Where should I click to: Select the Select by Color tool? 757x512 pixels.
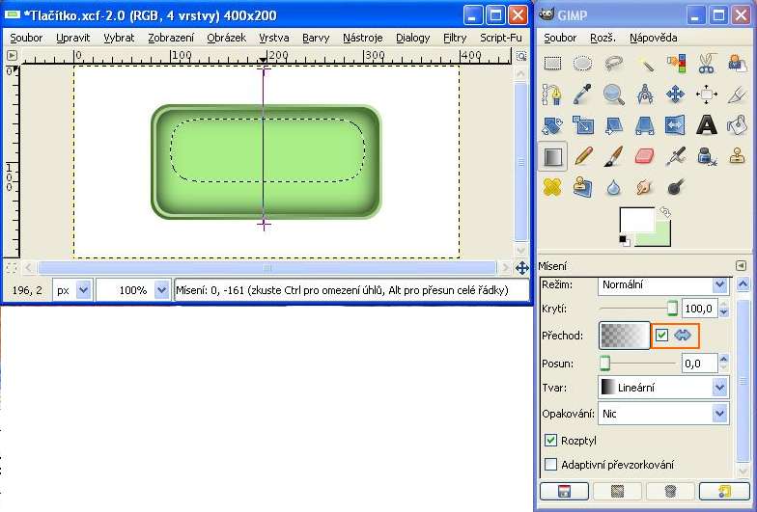click(676, 64)
